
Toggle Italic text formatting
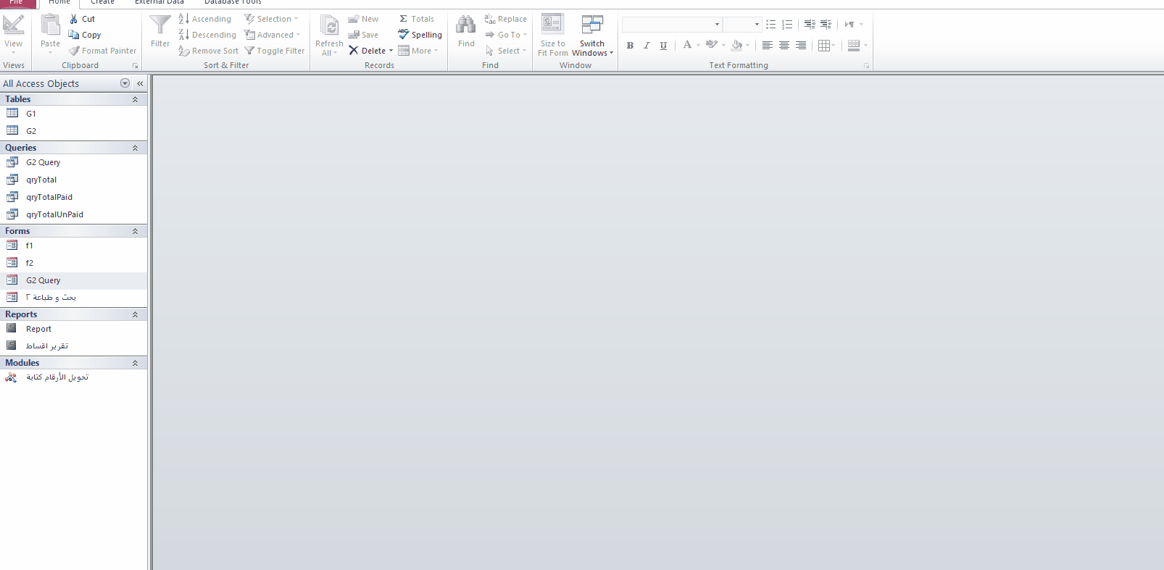(647, 46)
